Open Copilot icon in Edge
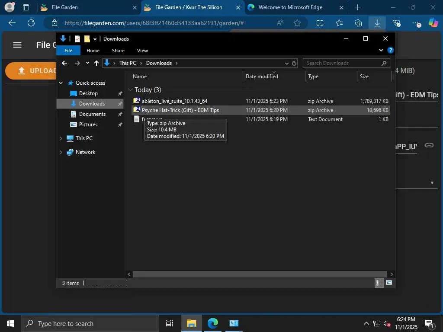This screenshot has width=443, height=332. pos(433,23)
